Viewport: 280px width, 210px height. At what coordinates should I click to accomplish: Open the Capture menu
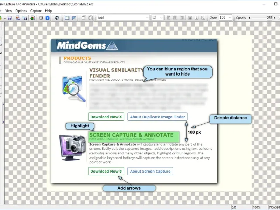(x=36, y=11)
